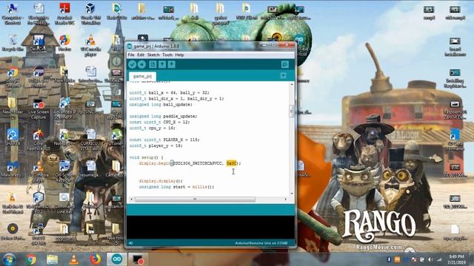Image resolution: width=474 pixels, height=266 pixels.
Task: Select the uTorrent desktop icon
Action: pyautogui.click(x=116, y=137)
